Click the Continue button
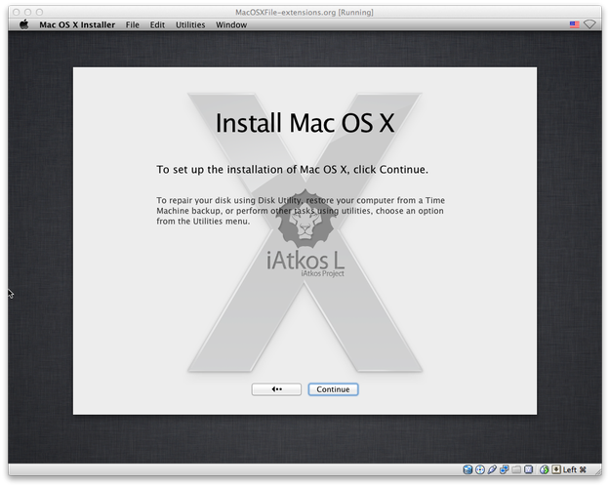Viewport: 610px width, 487px height. (x=333, y=389)
